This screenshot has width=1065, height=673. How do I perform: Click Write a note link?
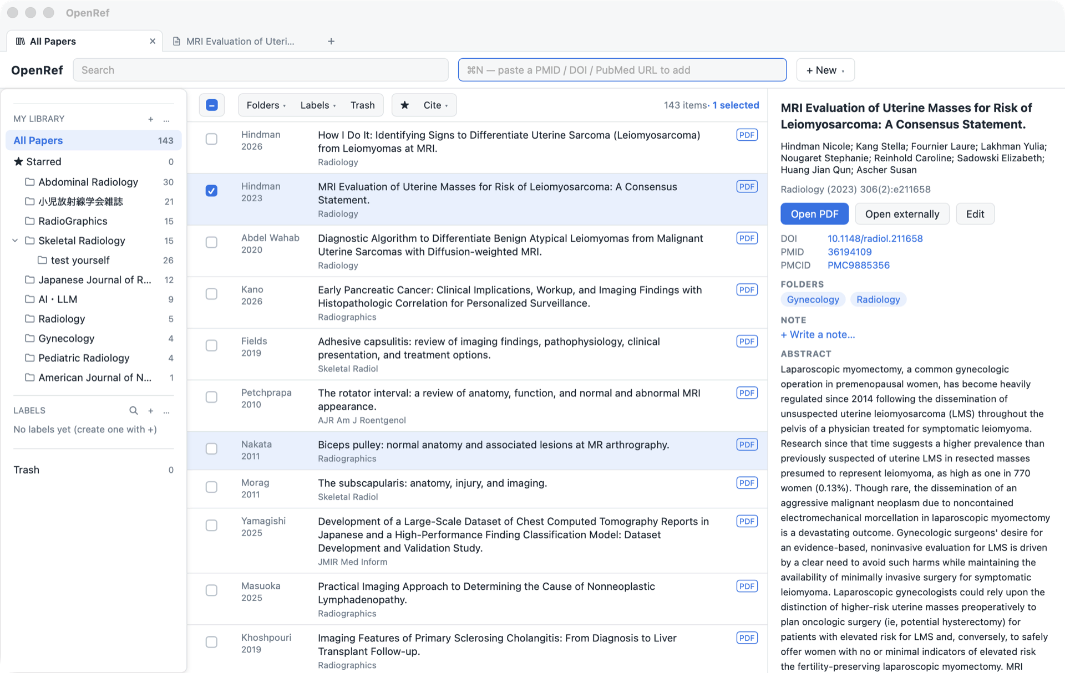(818, 334)
